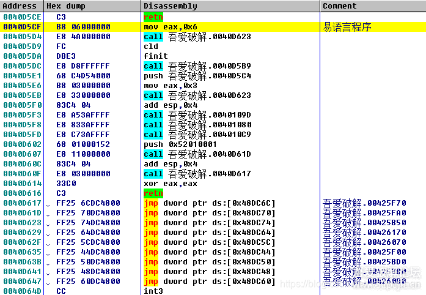Click hex bytes 33C0
The height and width of the screenshot is (295, 426).
point(66,184)
